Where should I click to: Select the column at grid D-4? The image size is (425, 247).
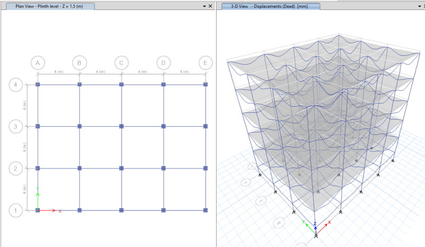164,84
